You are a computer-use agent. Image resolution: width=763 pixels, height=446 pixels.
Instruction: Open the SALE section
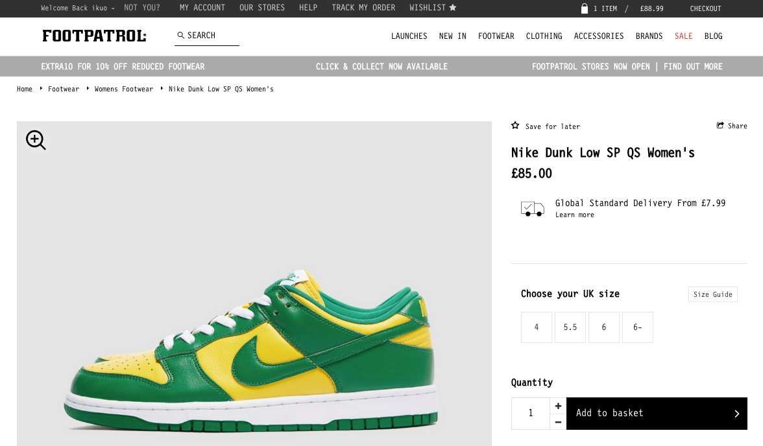pos(683,36)
